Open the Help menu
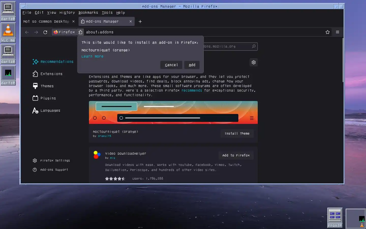 point(121,12)
